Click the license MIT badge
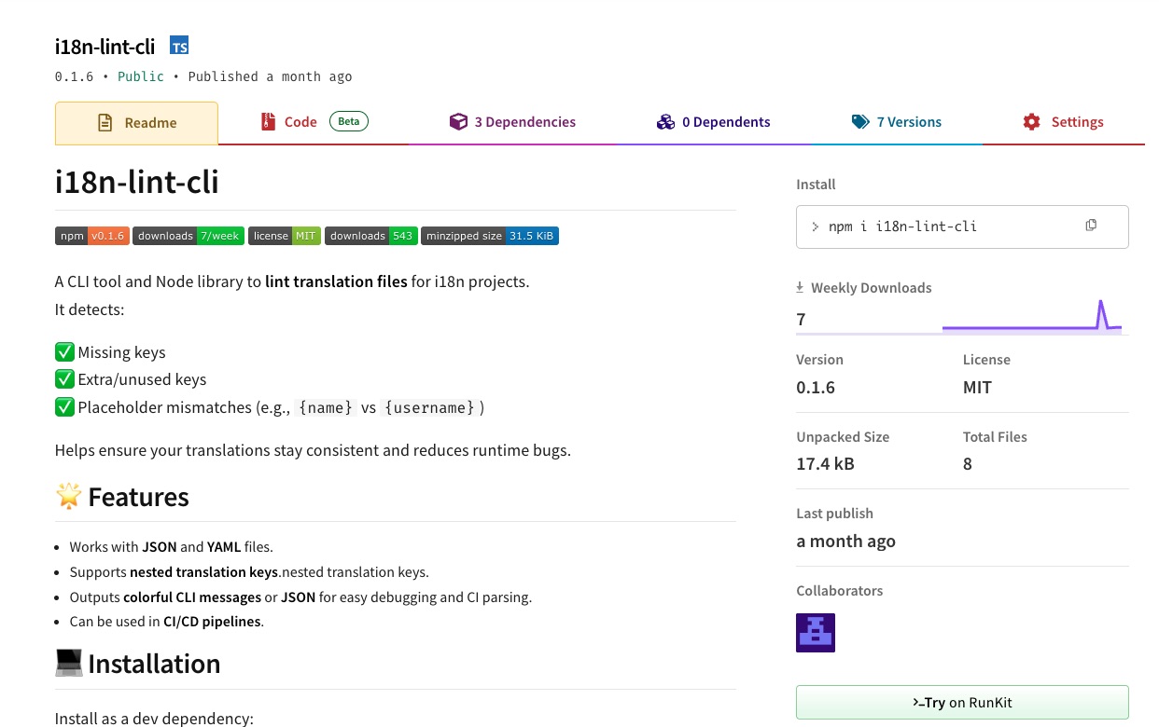 tap(285, 236)
